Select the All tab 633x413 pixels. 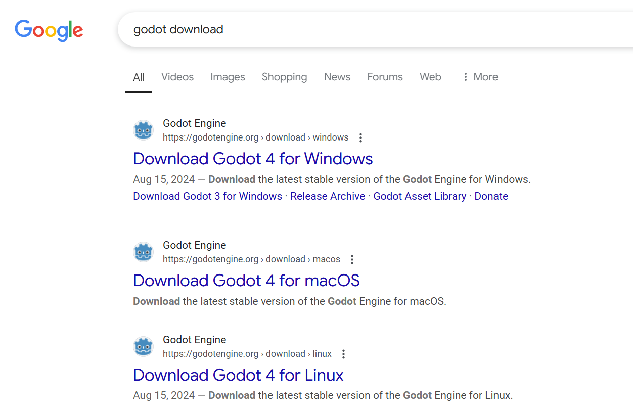pyautogui.click(x=139, y=77)
